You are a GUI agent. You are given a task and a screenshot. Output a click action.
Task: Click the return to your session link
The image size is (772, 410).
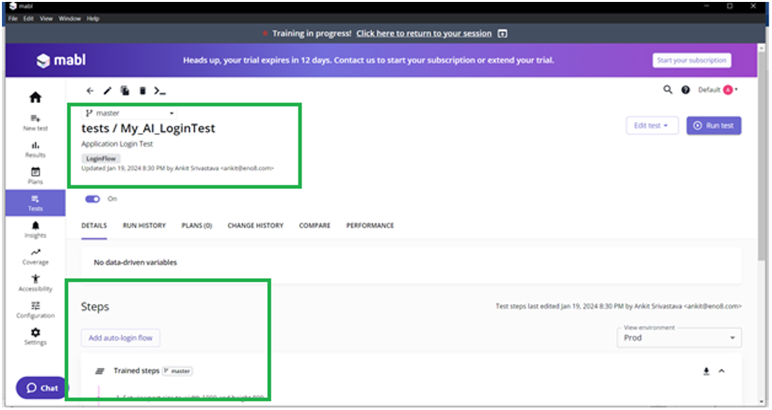point(424,34)
